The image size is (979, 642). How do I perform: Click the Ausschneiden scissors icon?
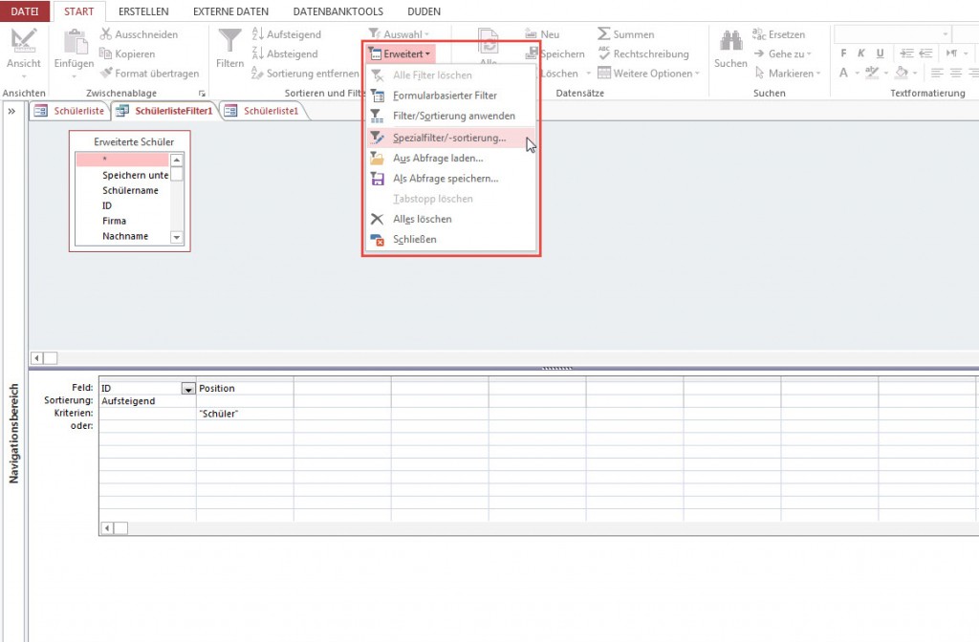(x=106, y=34)
